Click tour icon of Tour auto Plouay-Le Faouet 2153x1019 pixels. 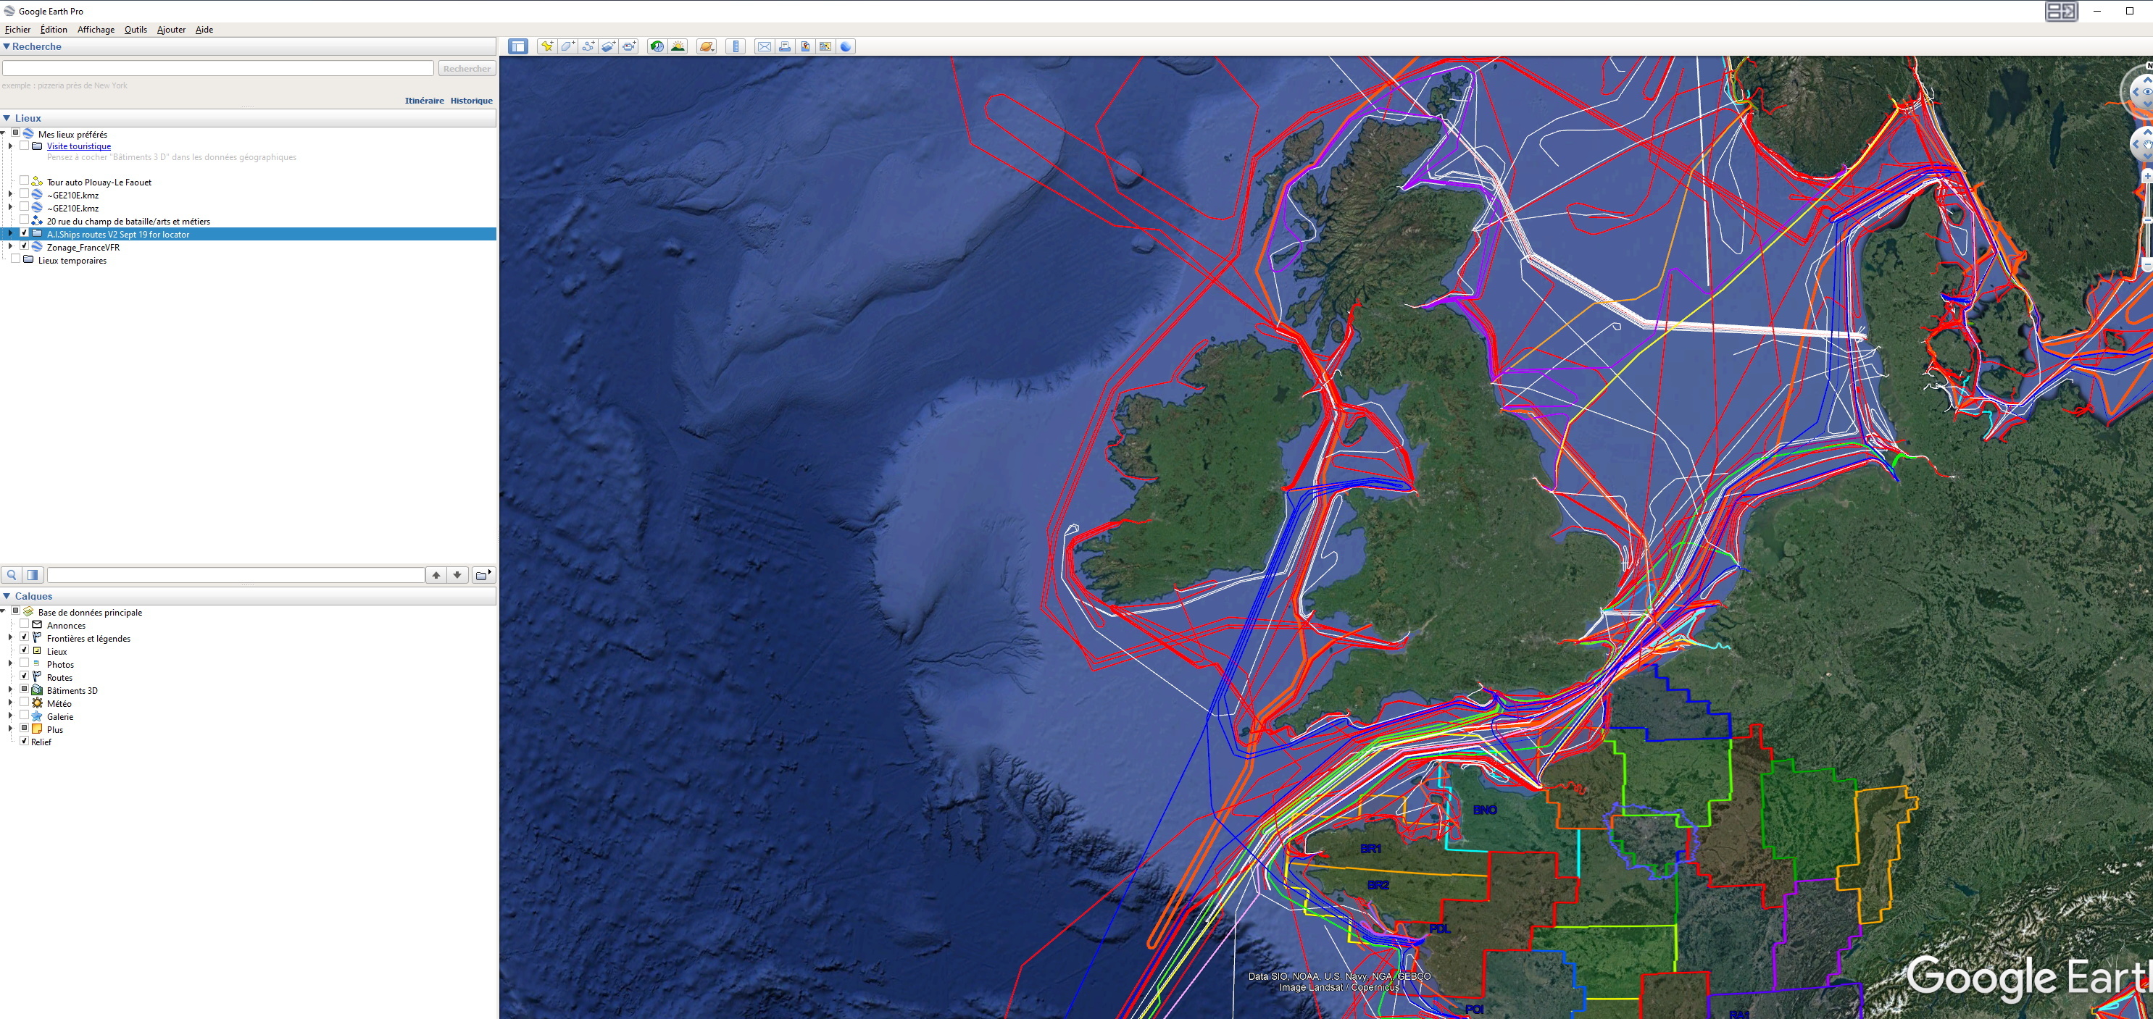[37, 181]
